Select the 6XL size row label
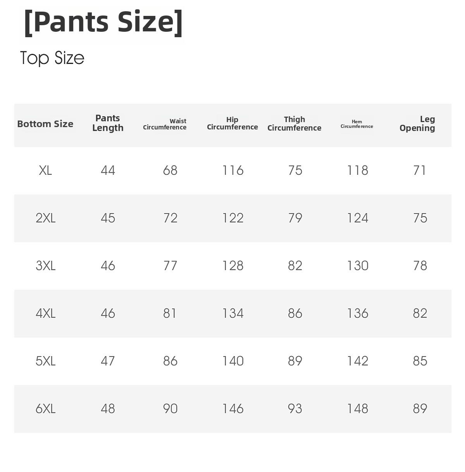The image size is (465, 472). pos(45,409)
